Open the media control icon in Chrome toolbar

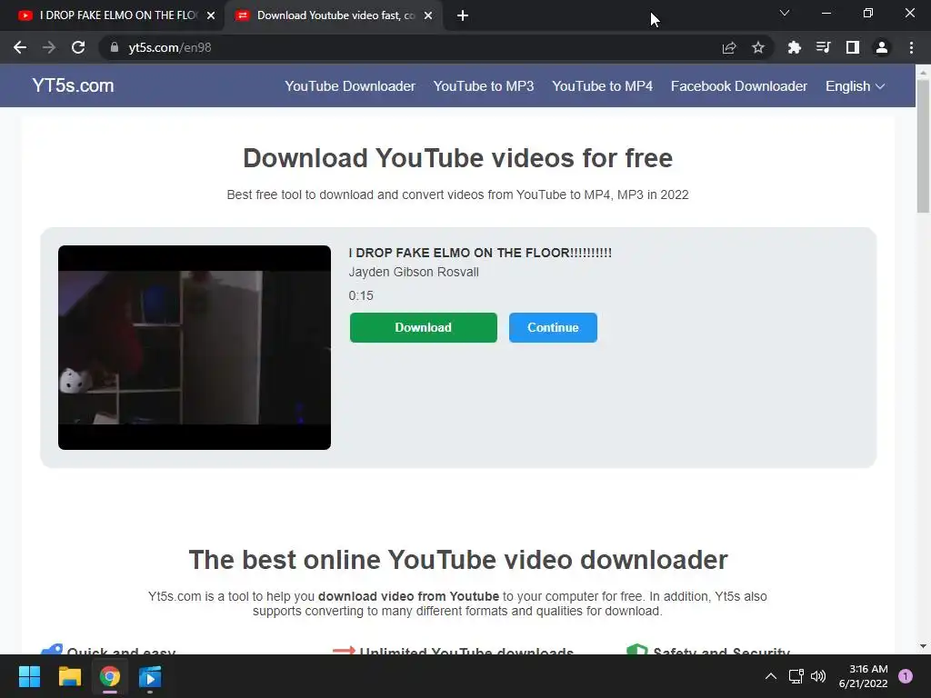pos(823,47)
